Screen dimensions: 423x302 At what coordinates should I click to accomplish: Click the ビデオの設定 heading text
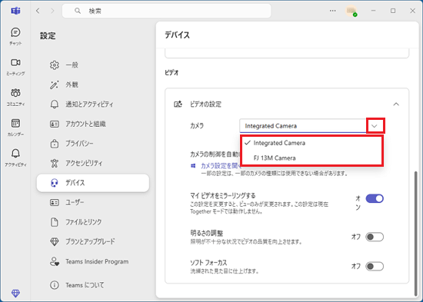tap(205, 104)
